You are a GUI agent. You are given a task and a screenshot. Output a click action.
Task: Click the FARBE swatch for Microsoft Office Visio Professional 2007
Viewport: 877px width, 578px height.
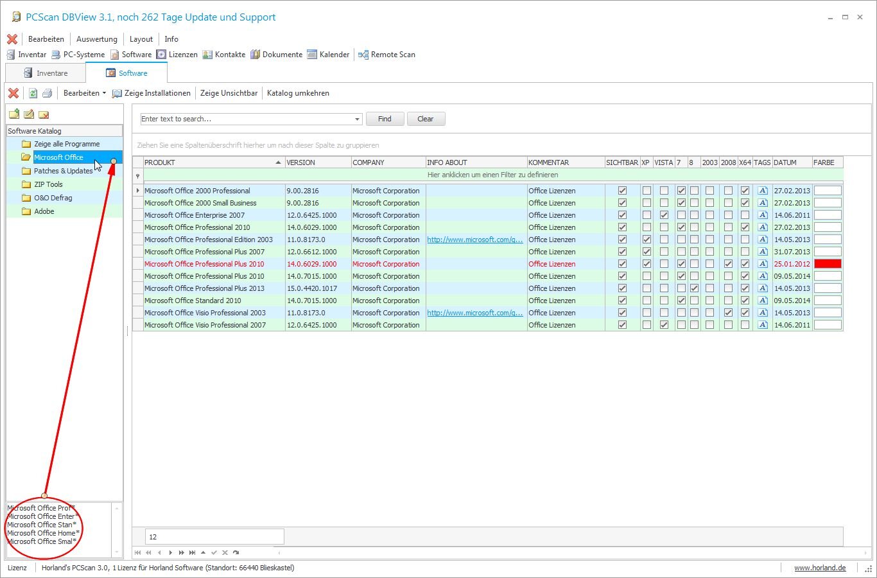tap(828, 325)
